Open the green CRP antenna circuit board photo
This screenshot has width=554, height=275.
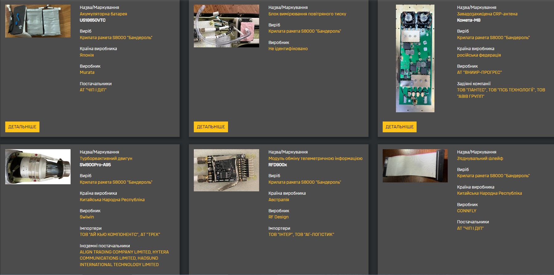click(x=415, y=58)
